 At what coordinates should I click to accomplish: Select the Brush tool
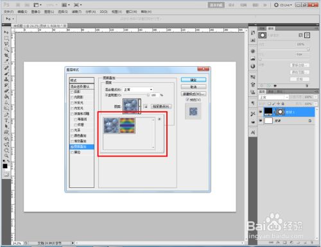(6, 74)
